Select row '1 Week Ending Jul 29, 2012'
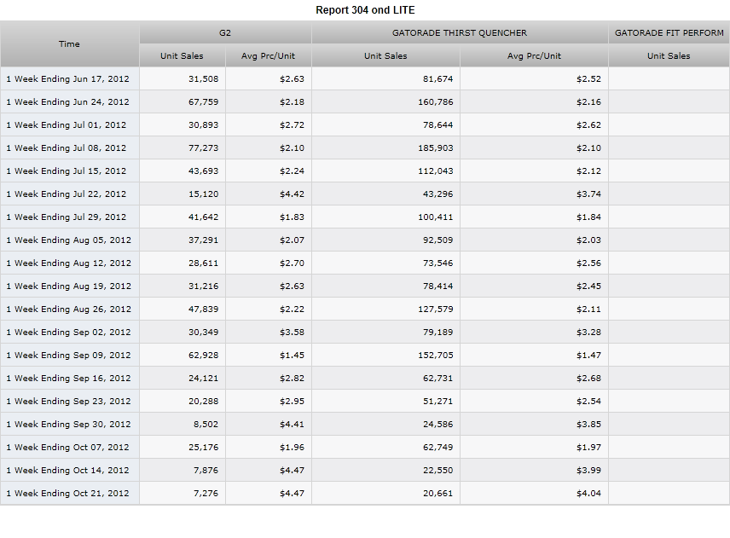The height and width of the screenshot is (538, 730). (365, 217)
